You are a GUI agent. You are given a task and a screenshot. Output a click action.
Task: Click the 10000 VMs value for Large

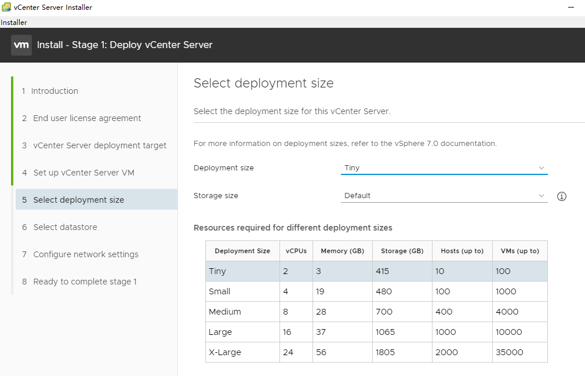click(x=509, y=331)
